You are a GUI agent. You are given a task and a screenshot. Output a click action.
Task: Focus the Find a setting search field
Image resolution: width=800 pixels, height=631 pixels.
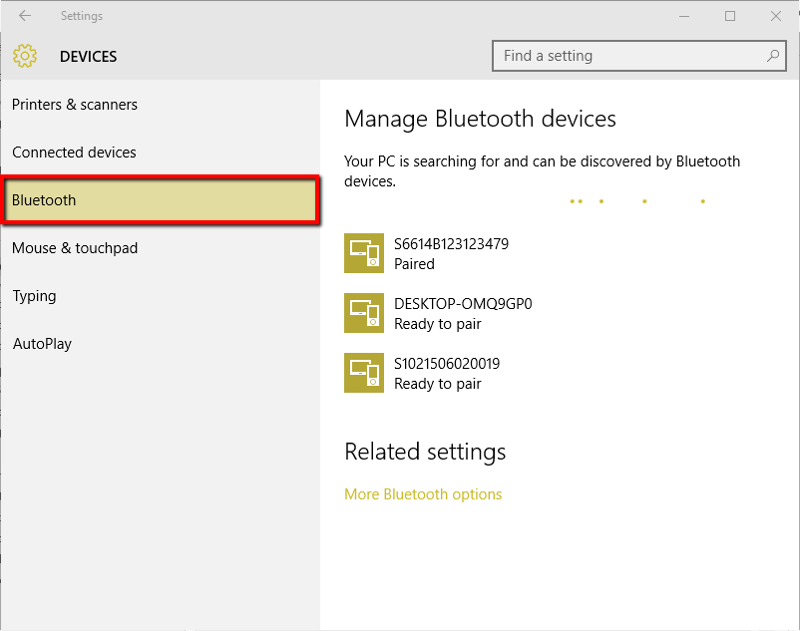point(628,57)
